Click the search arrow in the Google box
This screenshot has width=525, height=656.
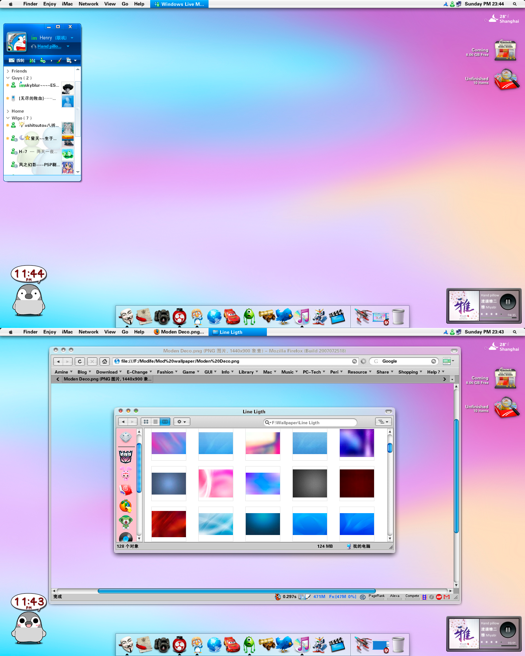(x=433, y=361)
